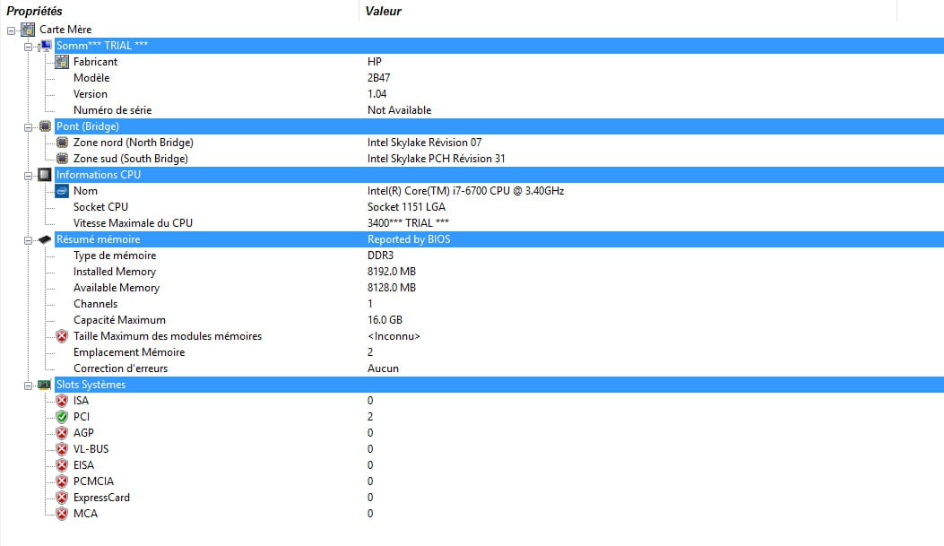Viewport: 944px width, 546px height.
Task: Select the Type de mémoire row
Action: (x=115, y=256)
